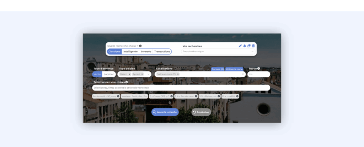Viewport: 364px width, 147px height.
Task: Click the pencil edit icon for saved searches
Action: tap(240, 46)
